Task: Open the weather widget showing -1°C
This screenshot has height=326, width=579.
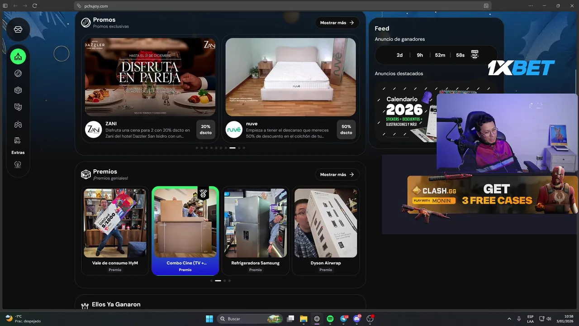Action: point(23,319)
